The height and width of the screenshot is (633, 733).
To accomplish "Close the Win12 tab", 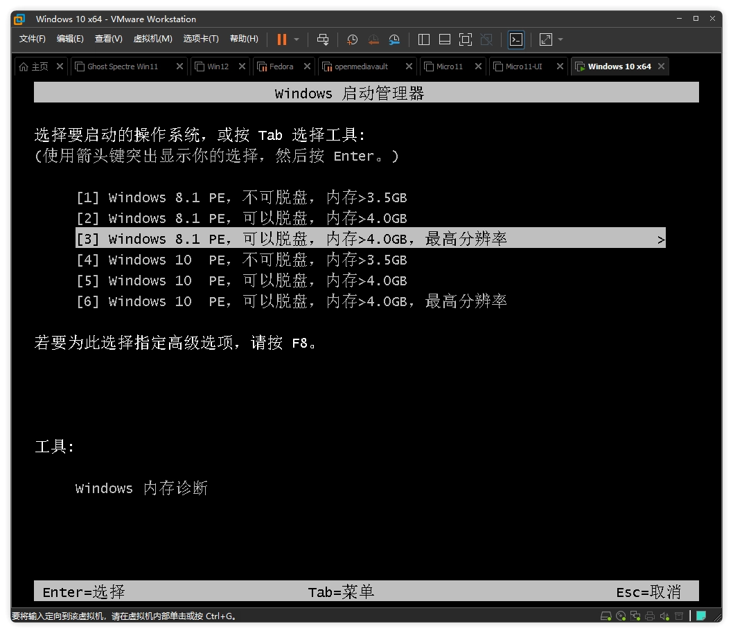I will point(242,66).
